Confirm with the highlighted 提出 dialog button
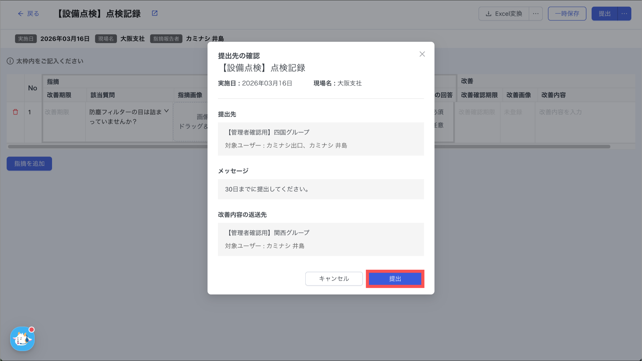642x361 pixels. [x=395, y=279]
